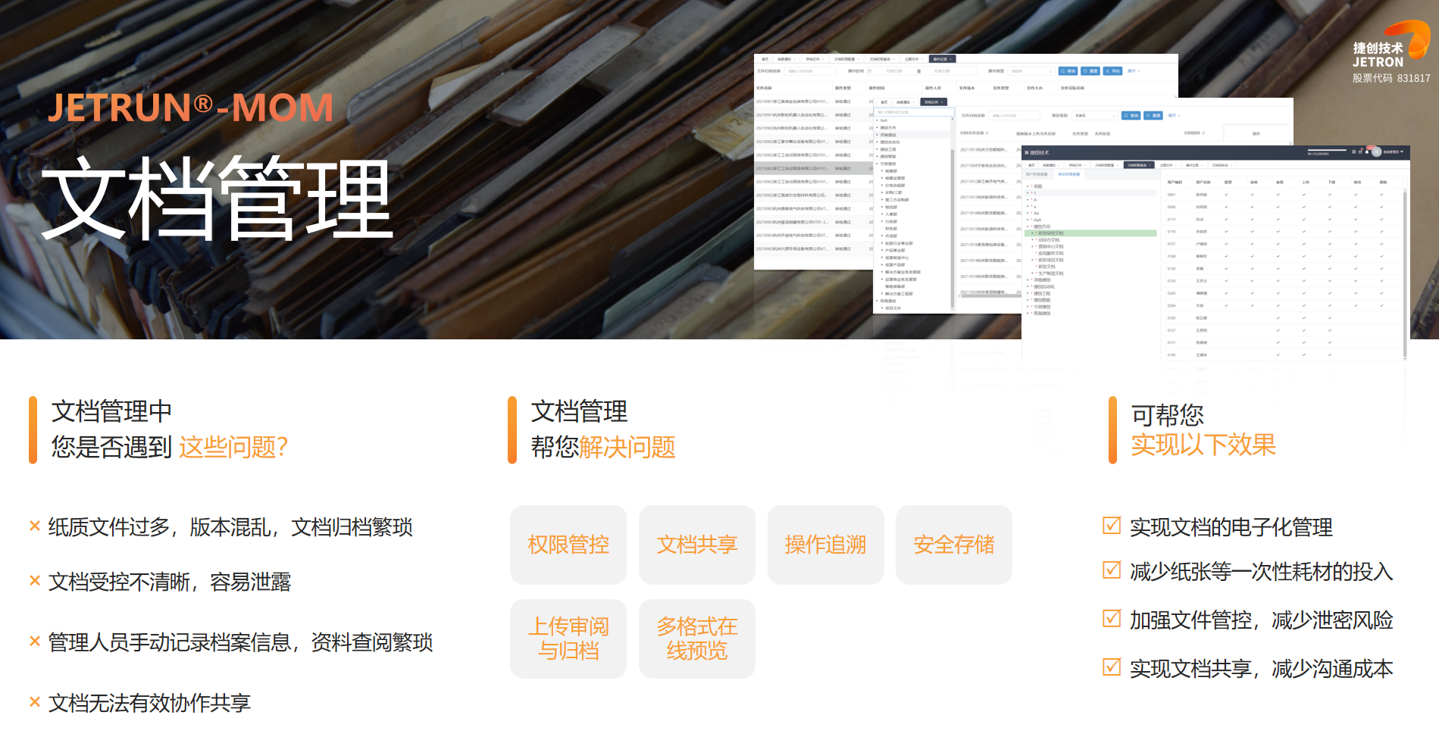
Task: Switch to active 存档文件 tab in middle screenshot
Action: tap(934, 102)
